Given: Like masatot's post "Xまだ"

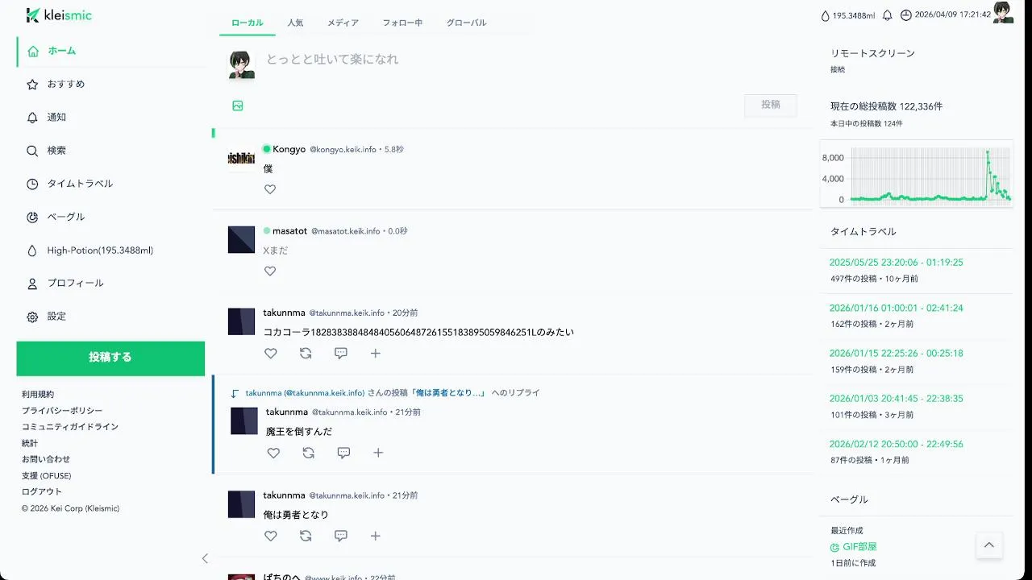Looking at the screenshot, I should coord(270,271).
